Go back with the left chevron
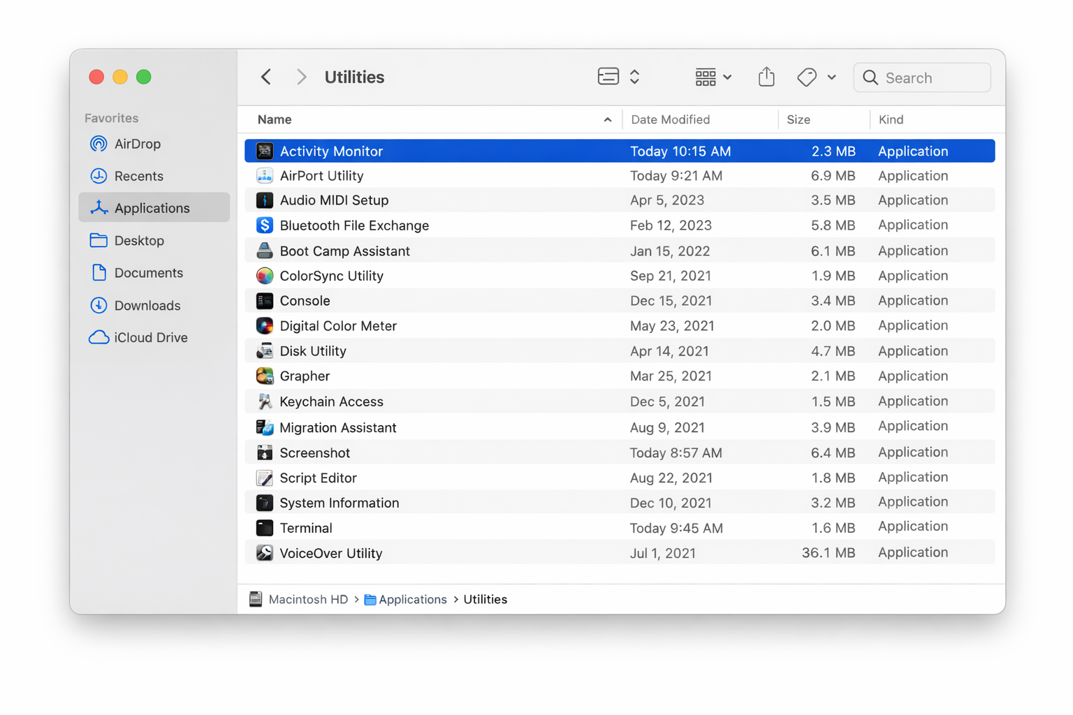This screenshot has height=715, width=1073. point(266,77)
